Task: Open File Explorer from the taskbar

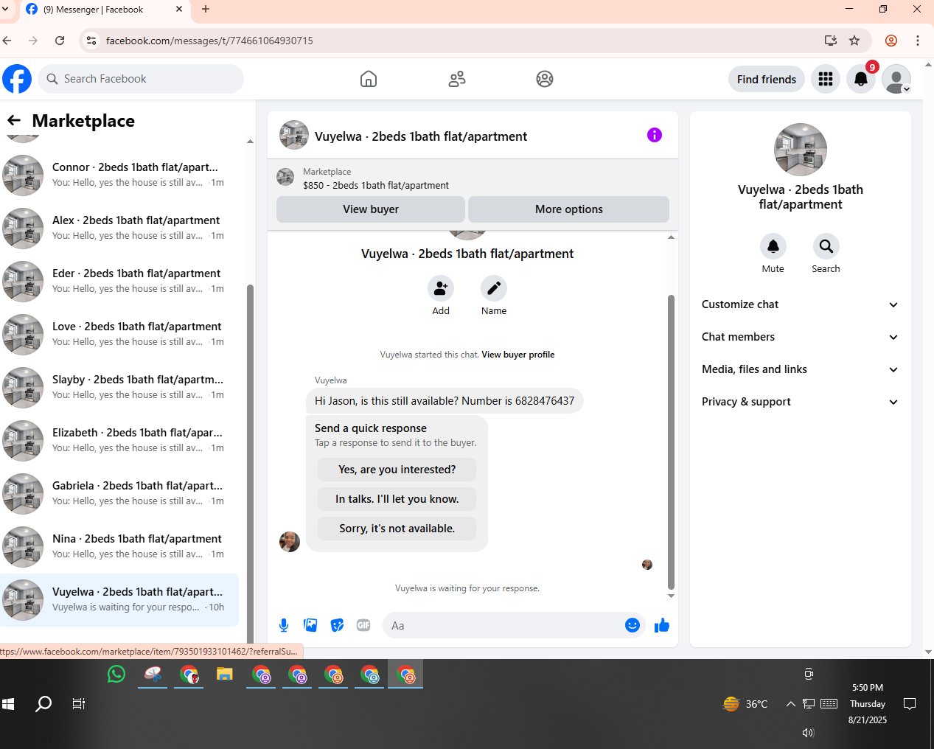Action: 225,674
